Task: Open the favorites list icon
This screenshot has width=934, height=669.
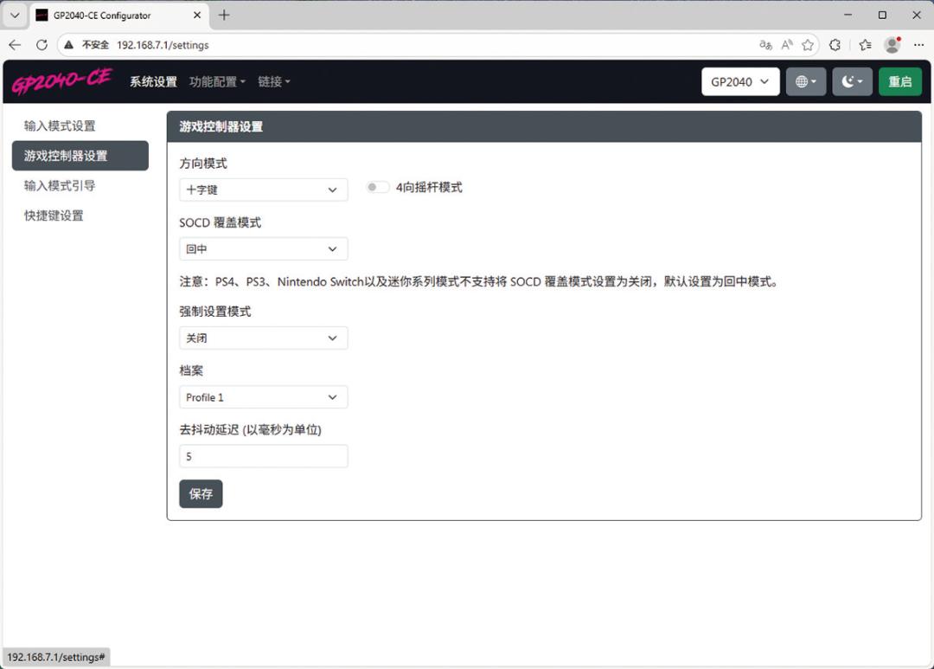Action: [866, 45]
